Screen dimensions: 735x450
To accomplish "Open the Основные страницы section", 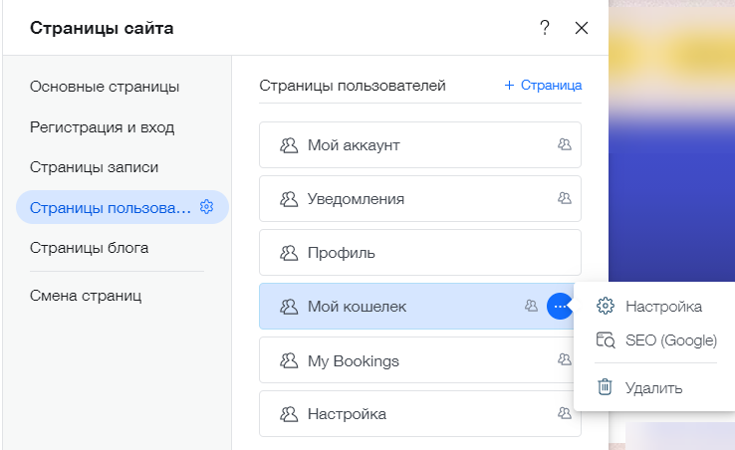I will [105, 87].
